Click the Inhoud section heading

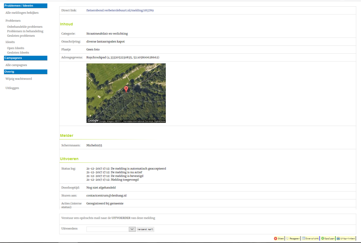[x=66, y=24]
